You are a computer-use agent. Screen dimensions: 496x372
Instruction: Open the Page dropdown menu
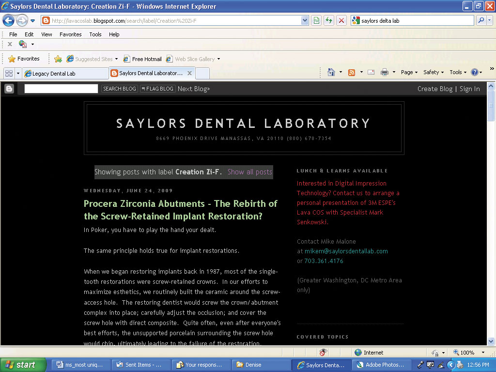409,72
